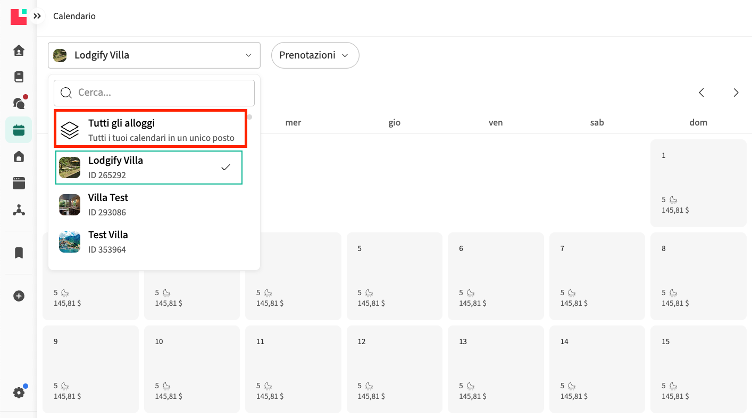752x418 pixels.
Task: Open the Prenotazioni dropdown
Action: click(315, 55)
